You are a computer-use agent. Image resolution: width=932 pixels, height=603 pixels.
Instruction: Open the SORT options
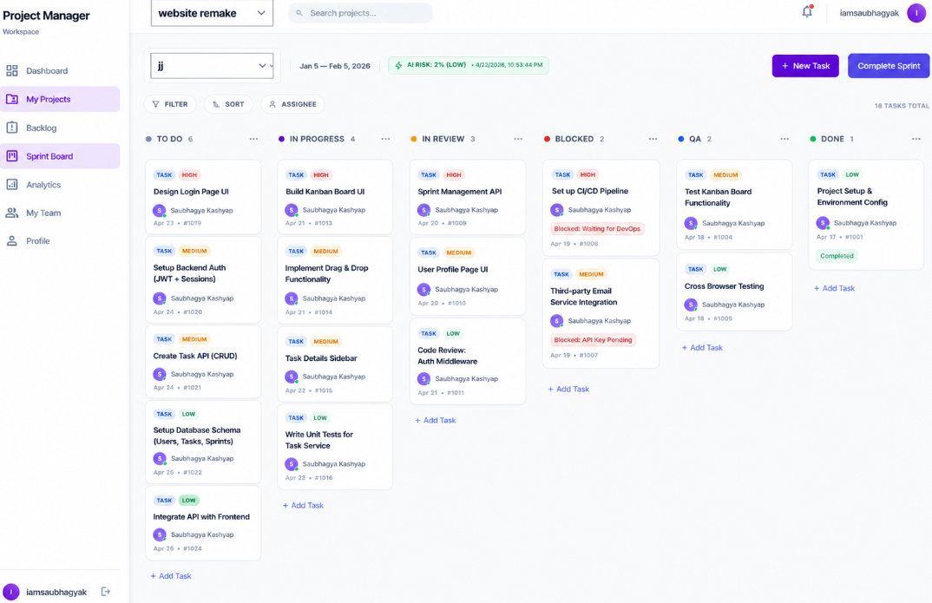(x=229, y=104)
